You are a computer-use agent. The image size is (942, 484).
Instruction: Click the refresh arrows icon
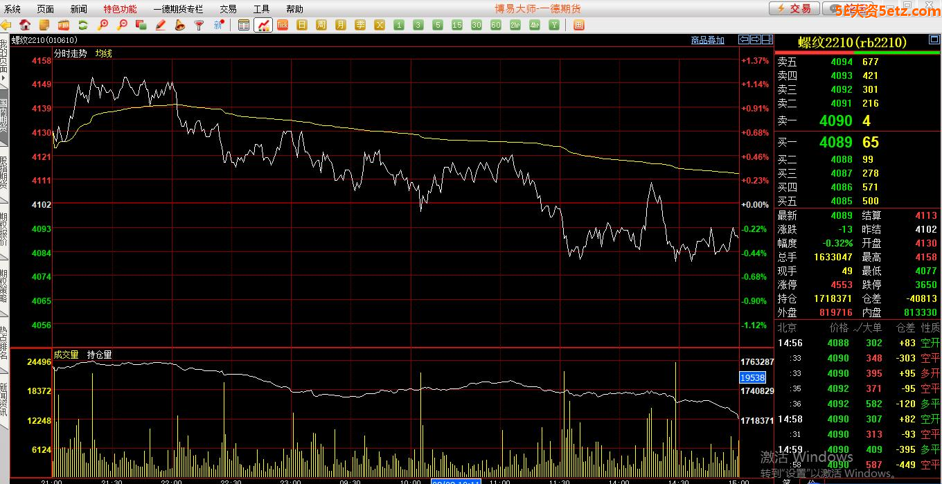point(83,25)
